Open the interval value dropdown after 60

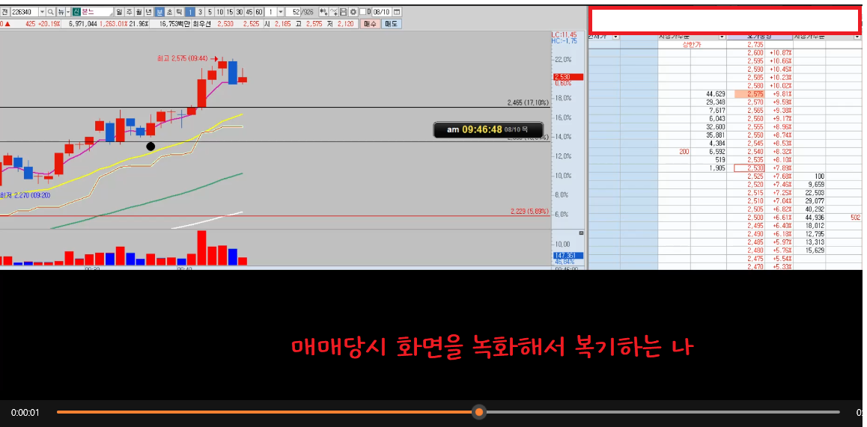[x=280, y=12]
